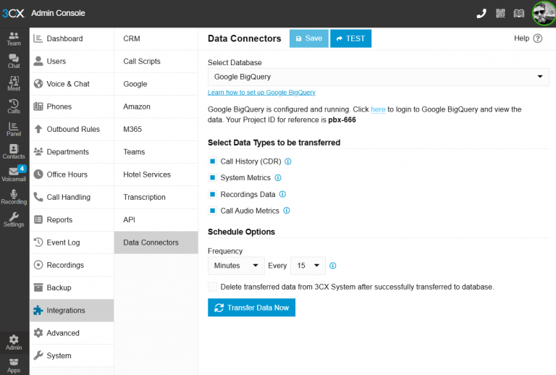Go to Users menu item
Viewport: 556px width, 375px height.
pyautogui.click(x=72, y=62)
